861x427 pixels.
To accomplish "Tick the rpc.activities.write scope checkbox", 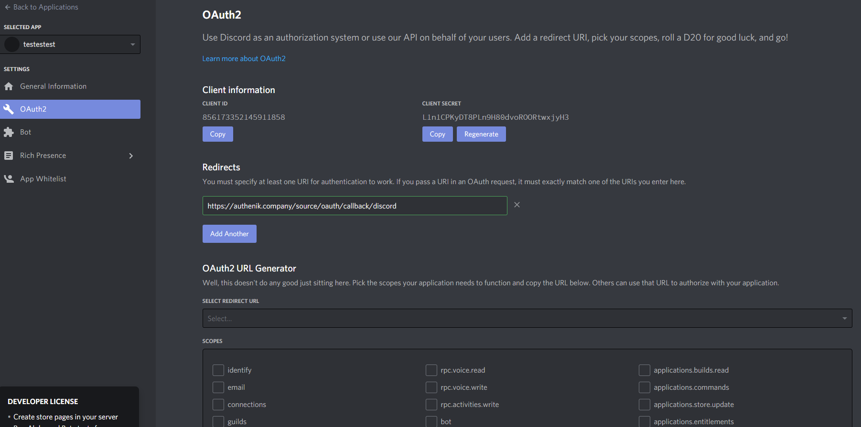I will [x=431, y=405].
